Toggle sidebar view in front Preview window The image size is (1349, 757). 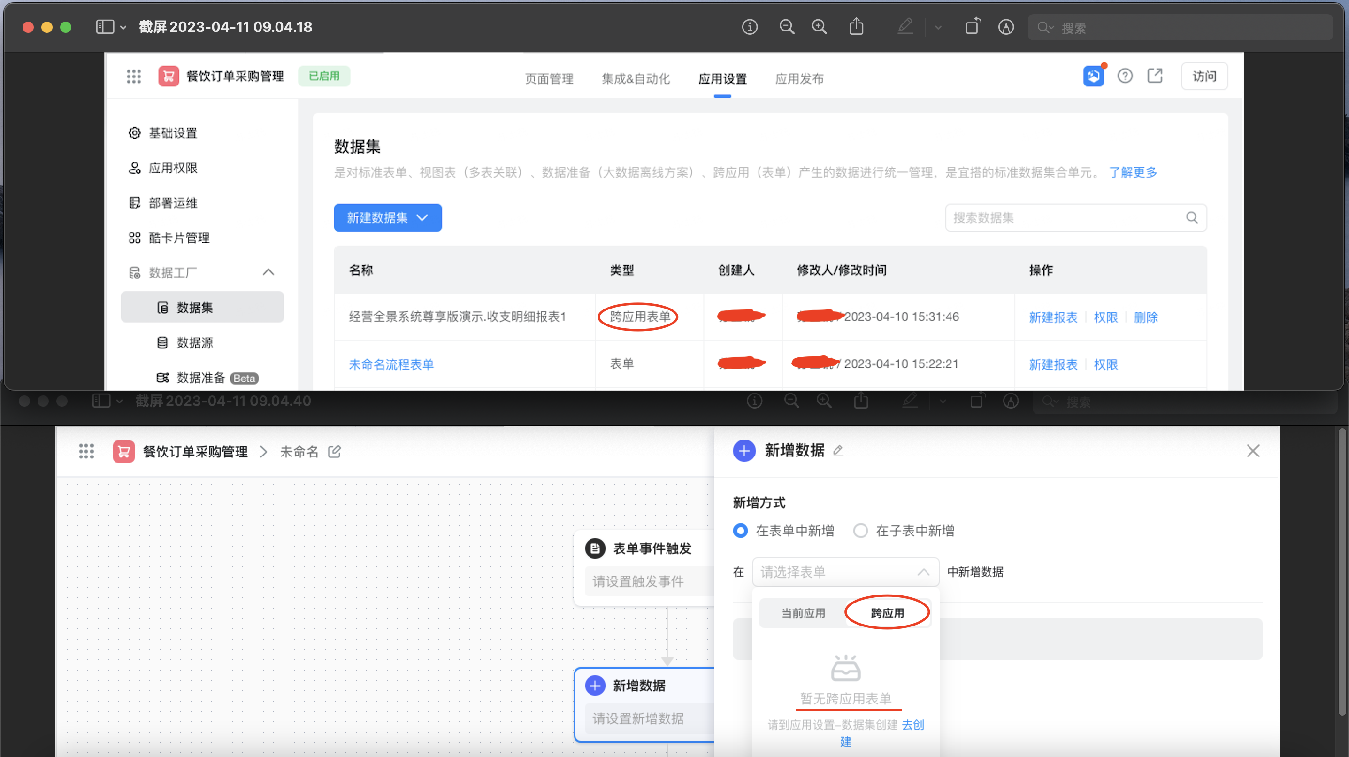[x=105, y=27]
